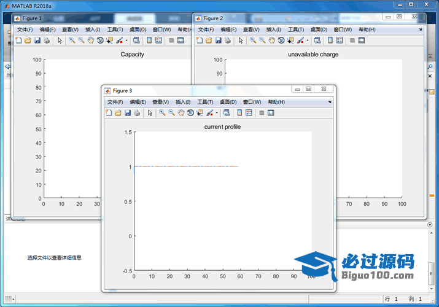
Task: Open 工具(T) menu in Figure 2
Action: (296, 29)
